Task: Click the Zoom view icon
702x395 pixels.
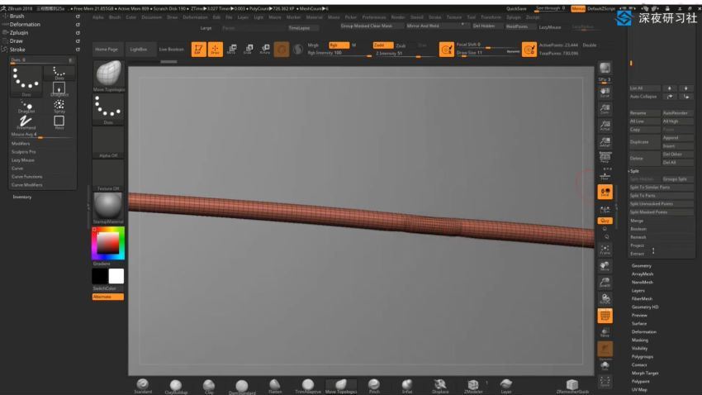Action: (605, 109)
